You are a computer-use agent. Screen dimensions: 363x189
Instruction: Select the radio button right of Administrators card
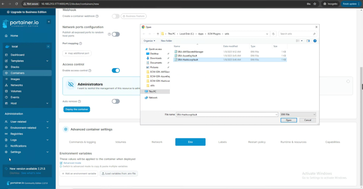click(348, 81)
